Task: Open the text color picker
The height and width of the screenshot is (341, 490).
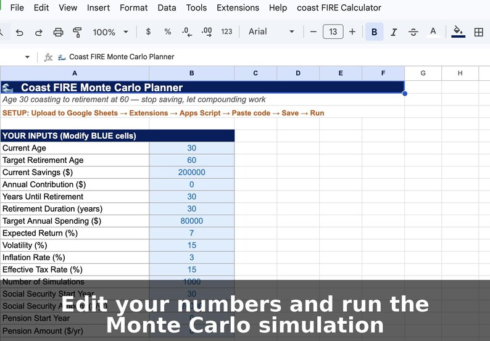Action: pyautogui.click(x=433, y=32)
